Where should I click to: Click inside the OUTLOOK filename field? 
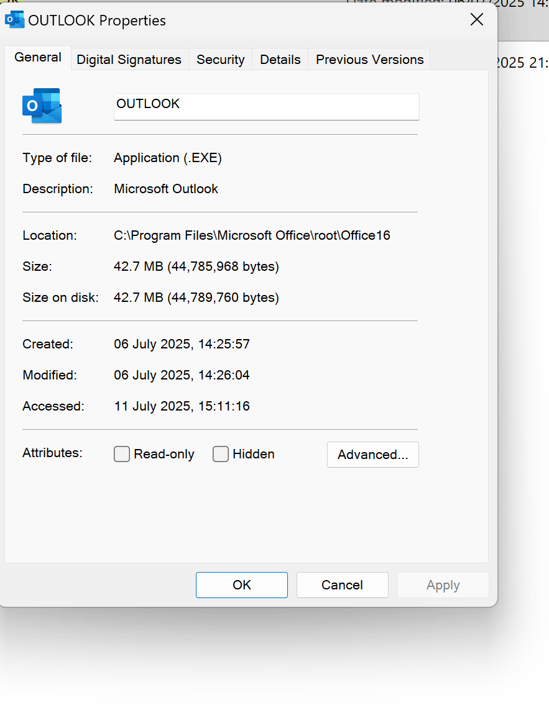coord(266,106)
